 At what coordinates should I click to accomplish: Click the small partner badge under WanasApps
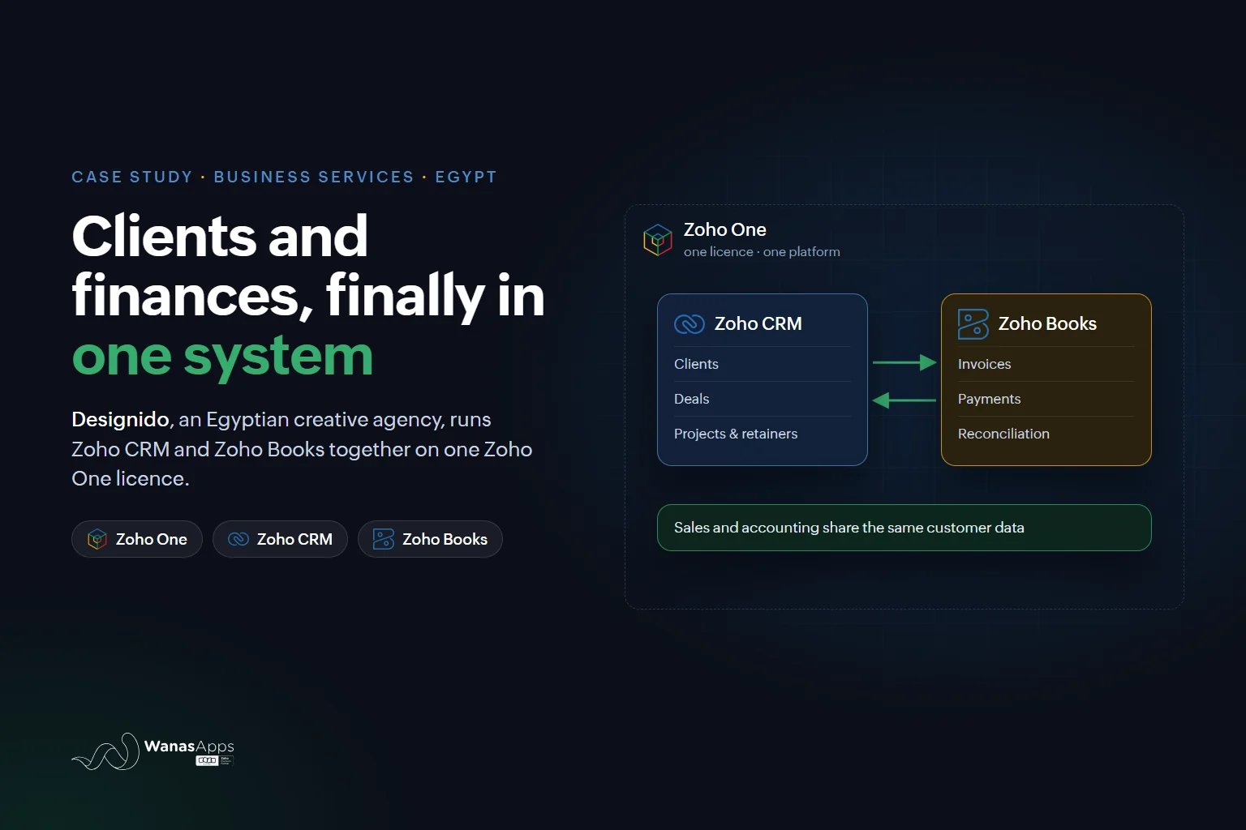tap(215, 760)
